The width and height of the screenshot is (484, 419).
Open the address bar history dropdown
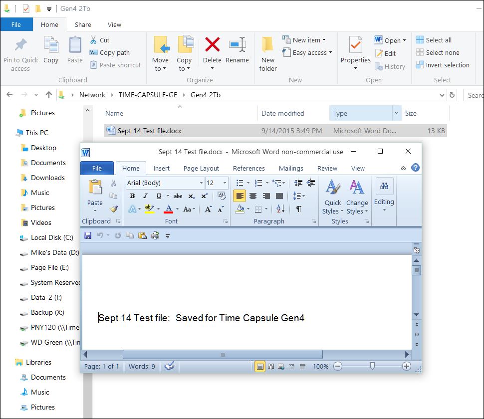pos(442,95)
